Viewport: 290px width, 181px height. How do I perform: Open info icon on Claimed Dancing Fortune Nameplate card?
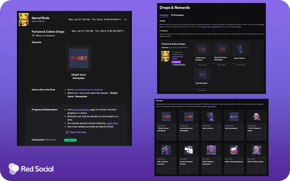(x=197, y=126)
